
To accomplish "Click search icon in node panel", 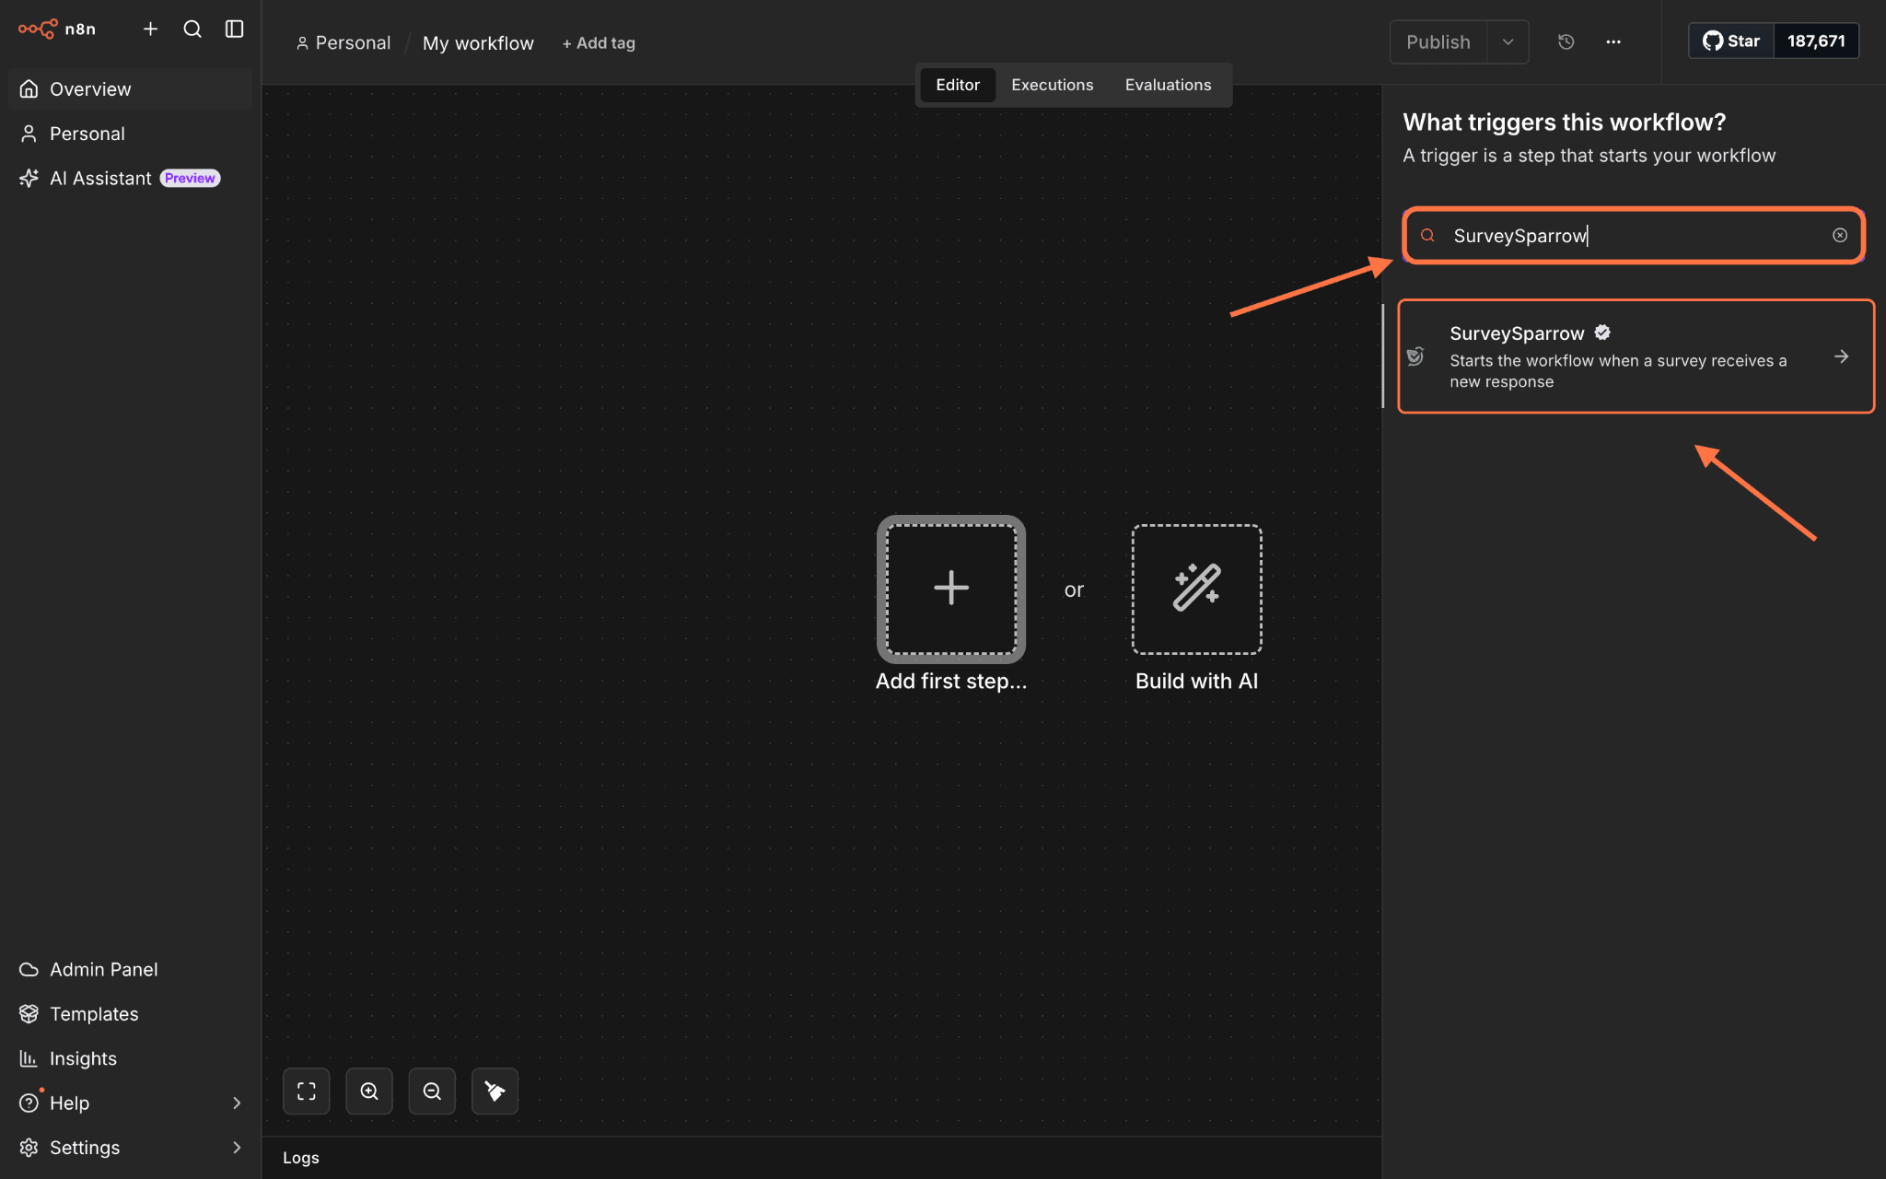I will pos(1427,236).
